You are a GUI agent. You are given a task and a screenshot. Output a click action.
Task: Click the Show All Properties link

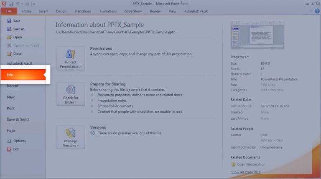coord(245,172)
